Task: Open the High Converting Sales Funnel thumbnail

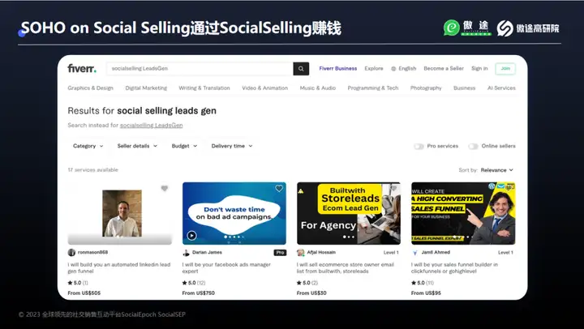Action: (463, 213)
